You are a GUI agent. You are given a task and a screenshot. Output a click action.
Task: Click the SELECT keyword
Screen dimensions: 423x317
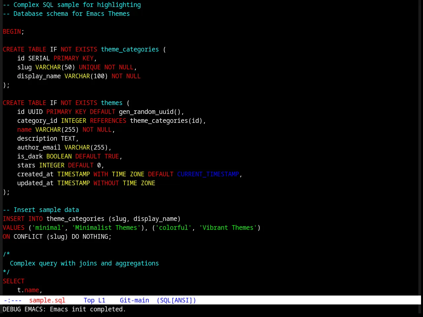coord(14,281)
